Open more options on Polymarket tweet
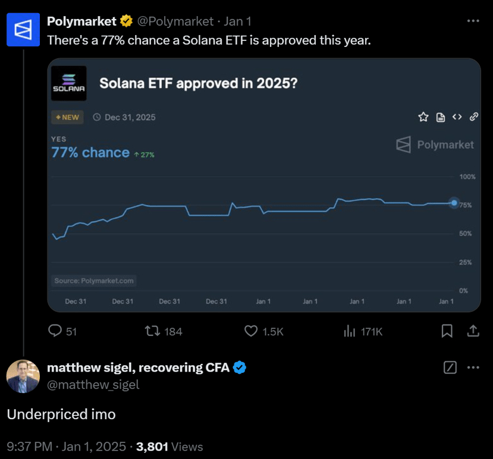 [473, 21]
